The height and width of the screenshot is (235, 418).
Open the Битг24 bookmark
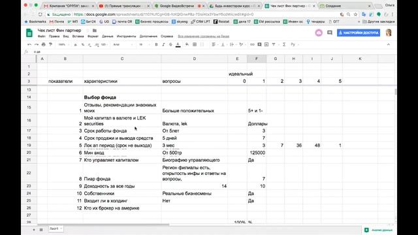[88, 22]
